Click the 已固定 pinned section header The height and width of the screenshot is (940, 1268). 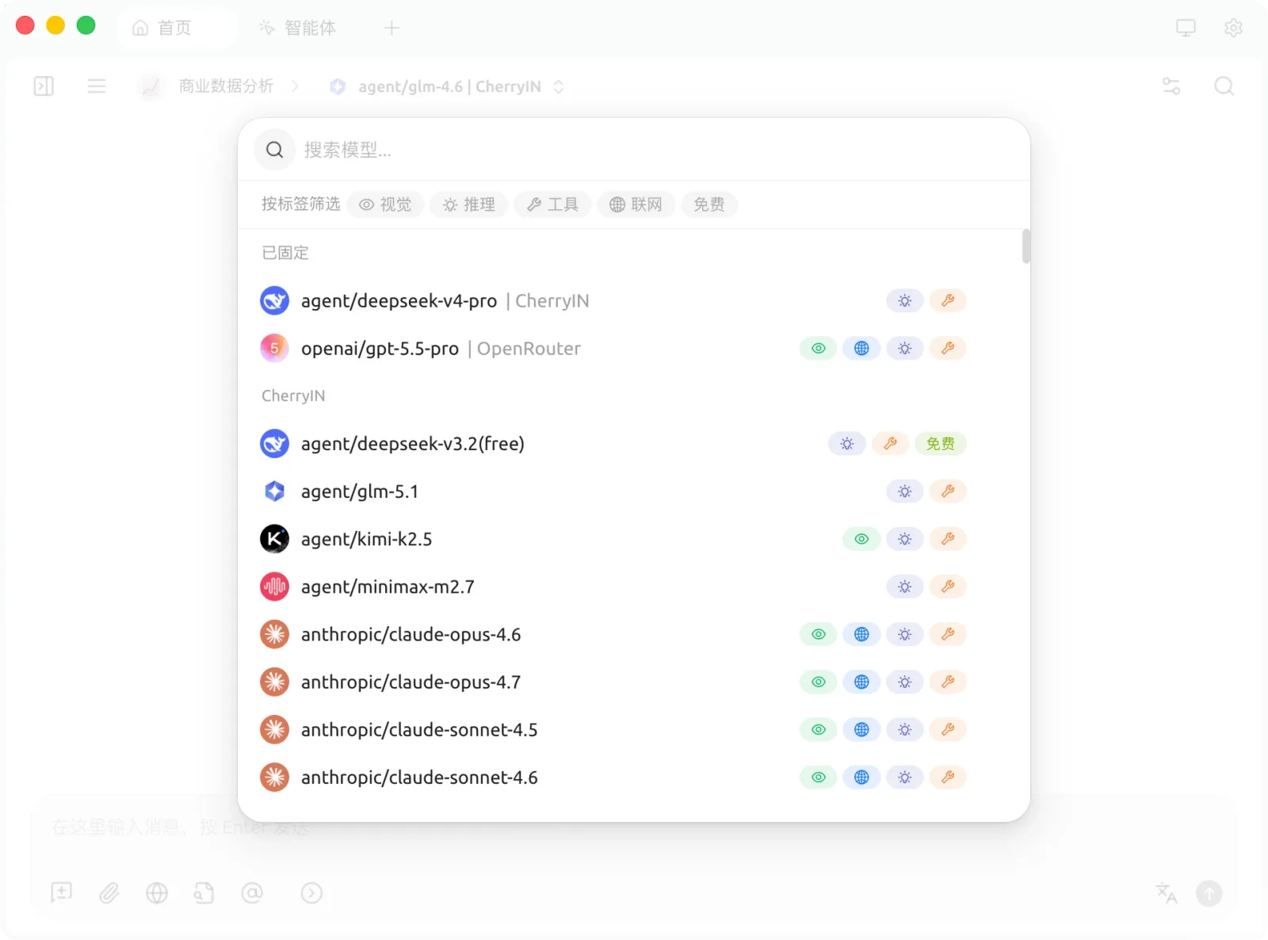pyautogui.click(x=285, y=253)
